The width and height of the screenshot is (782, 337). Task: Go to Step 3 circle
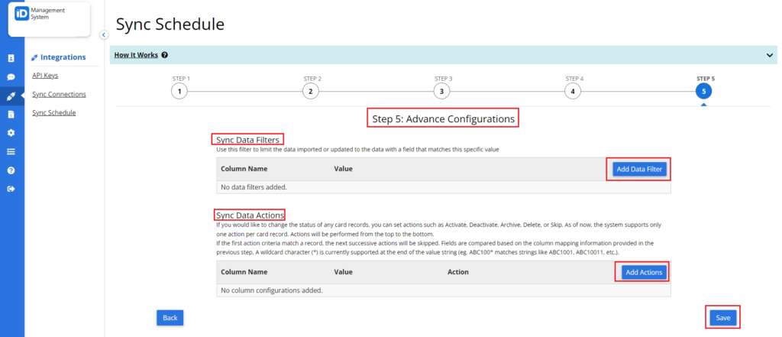[441, 92]
